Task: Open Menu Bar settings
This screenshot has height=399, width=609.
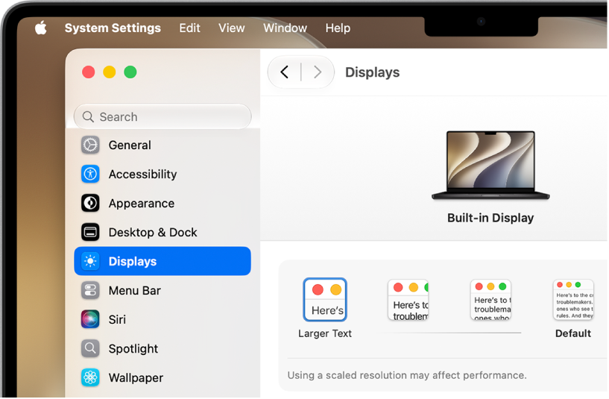Action: [162, 290]
